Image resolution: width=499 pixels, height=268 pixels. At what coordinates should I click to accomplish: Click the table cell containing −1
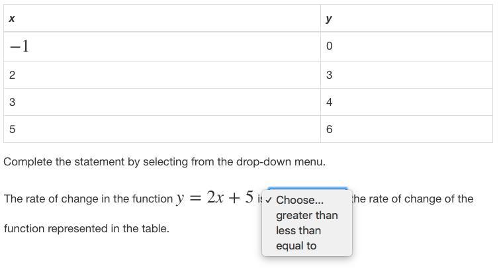(x=19, y=46)
